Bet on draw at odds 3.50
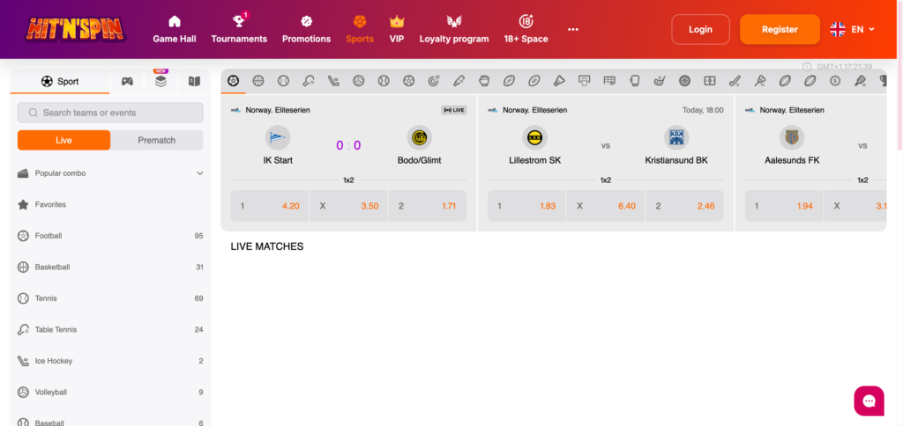 pos(349,206)
